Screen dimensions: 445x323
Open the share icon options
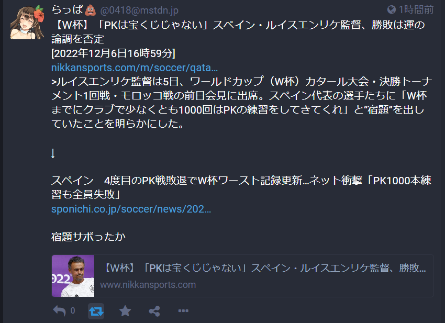tap(154, 311)
